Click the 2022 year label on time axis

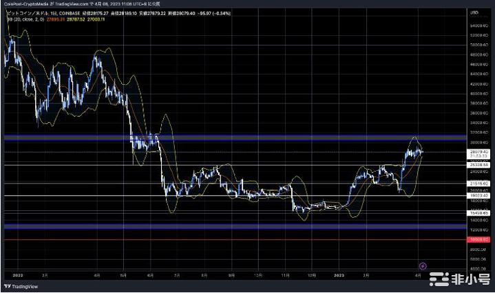click(18, 274)
